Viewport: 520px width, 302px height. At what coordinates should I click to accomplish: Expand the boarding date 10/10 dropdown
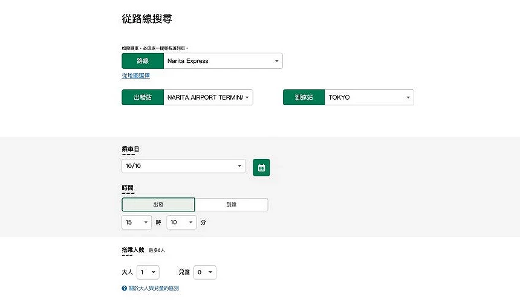(x=183, y=166)
